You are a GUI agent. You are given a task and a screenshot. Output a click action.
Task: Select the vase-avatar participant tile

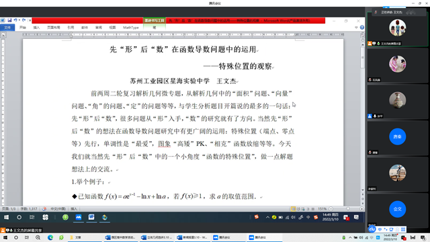397,102
